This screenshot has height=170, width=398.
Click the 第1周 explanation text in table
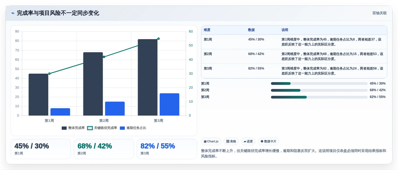coord(331,42)
